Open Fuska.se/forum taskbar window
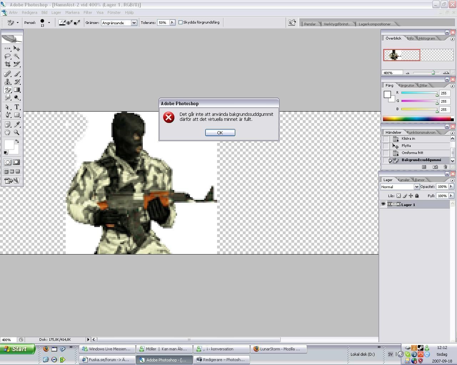The image size is (457, 365). [107, 360]
